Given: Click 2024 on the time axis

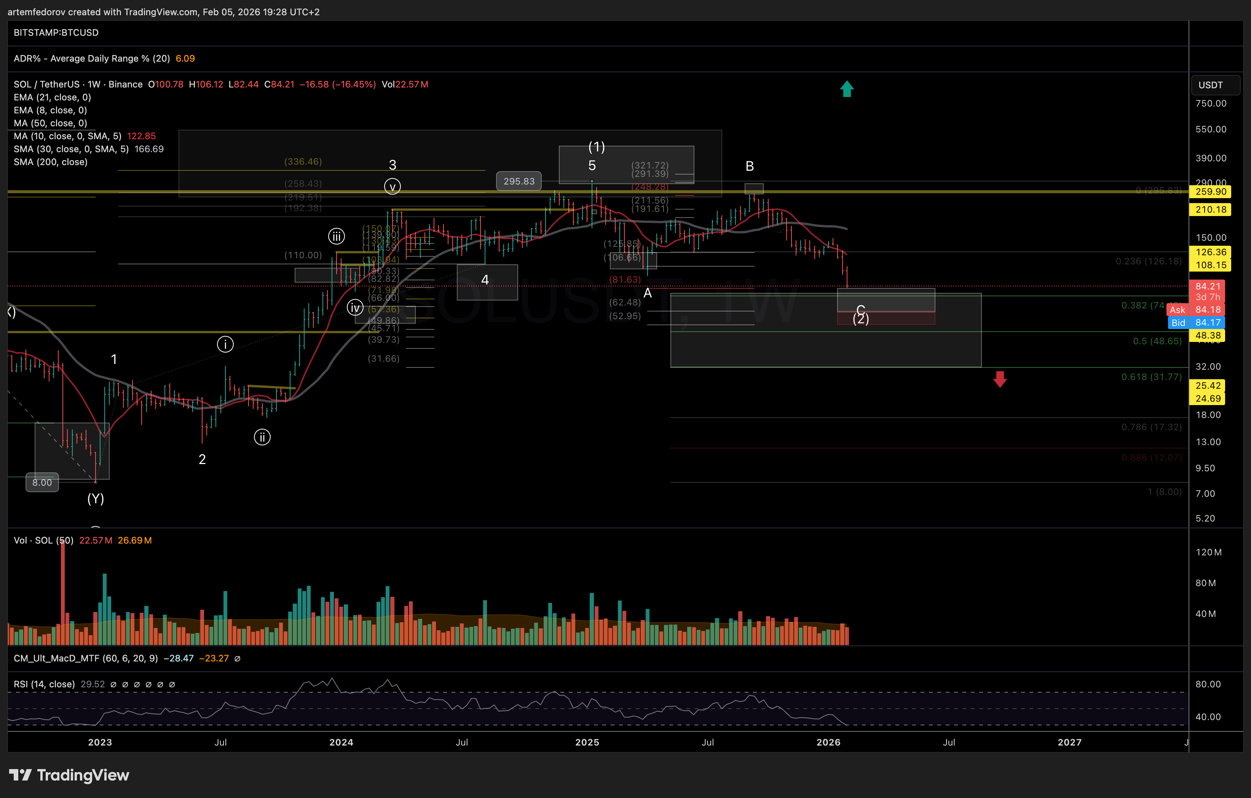Looking at the screenshot, I should [x=341, y=742].
